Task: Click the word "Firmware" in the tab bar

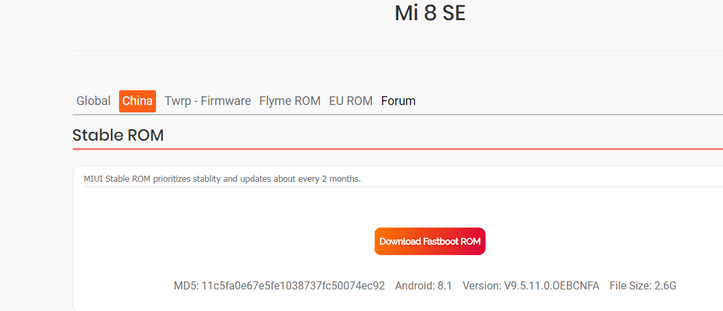Action: click(225, 101)
